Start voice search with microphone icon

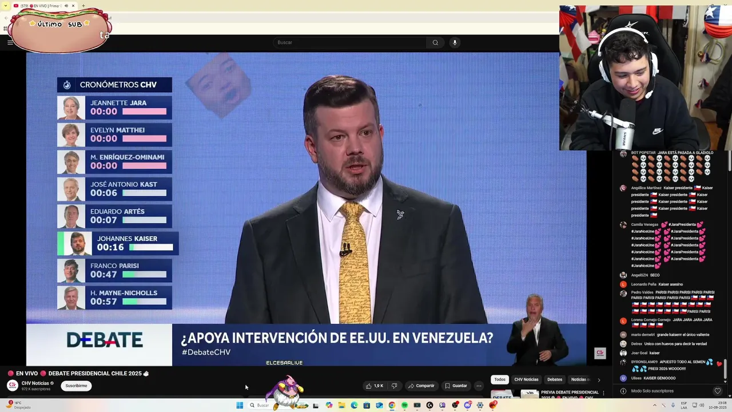point(455,42)
